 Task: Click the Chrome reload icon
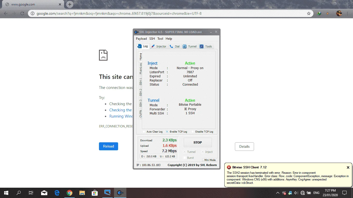pyautogui.click(x=22, y=13)
